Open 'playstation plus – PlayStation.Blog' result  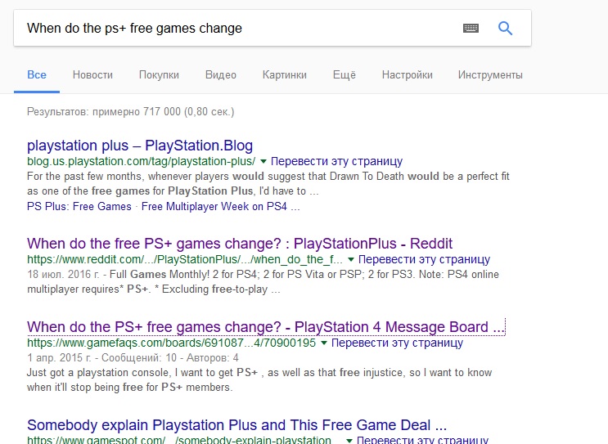click(x=140, y=146)
